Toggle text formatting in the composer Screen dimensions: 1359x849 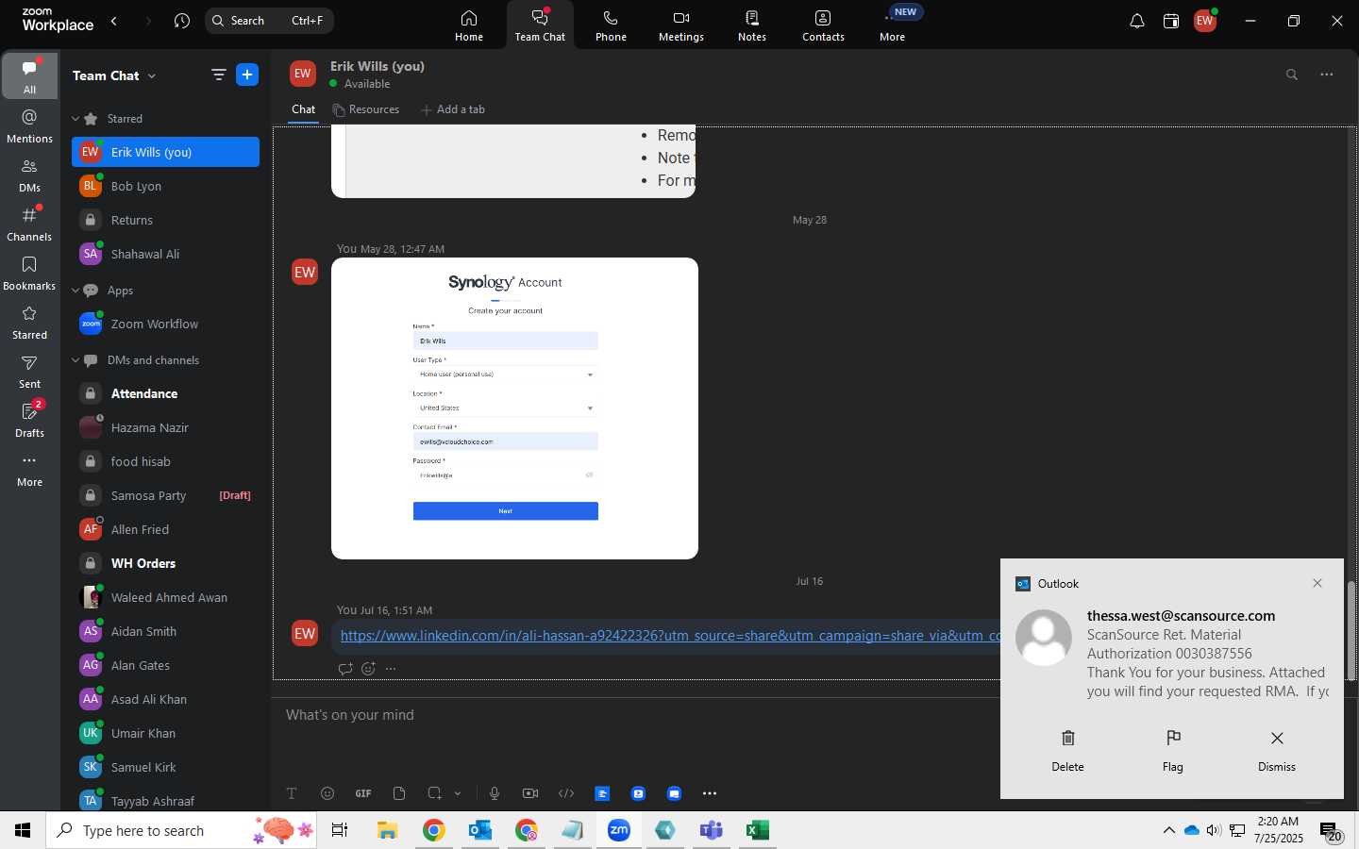pyautogui.click(x=292, y=793)
